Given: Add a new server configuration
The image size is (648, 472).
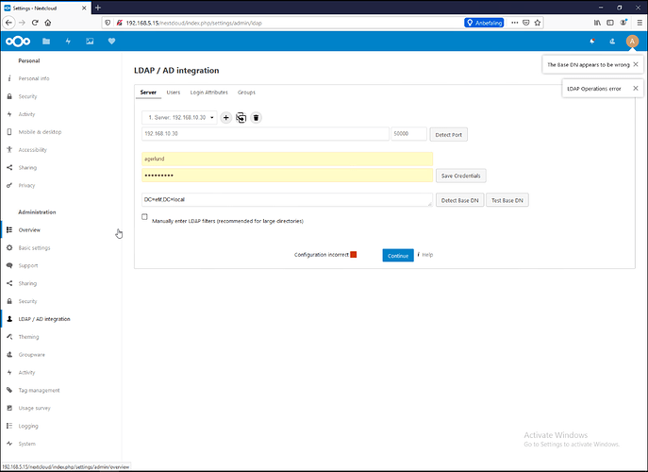Looking at the screenshot, I should click(x=225, y=117).
